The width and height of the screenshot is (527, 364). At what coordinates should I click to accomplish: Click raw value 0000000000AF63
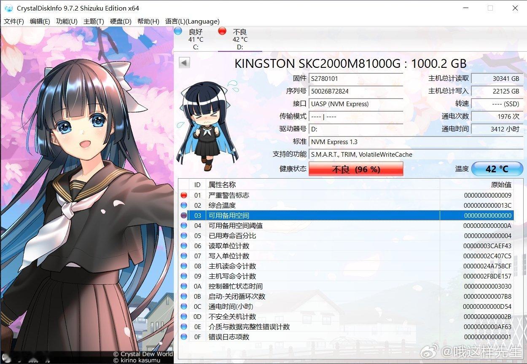(487, 327)
